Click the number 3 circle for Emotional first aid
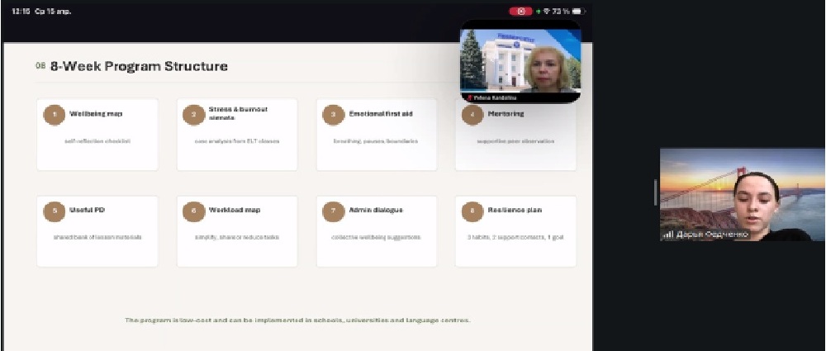The image size is (826, 351). point(333,114)
